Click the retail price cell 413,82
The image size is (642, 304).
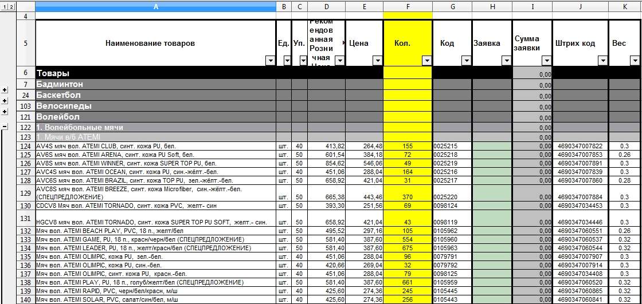326,146
